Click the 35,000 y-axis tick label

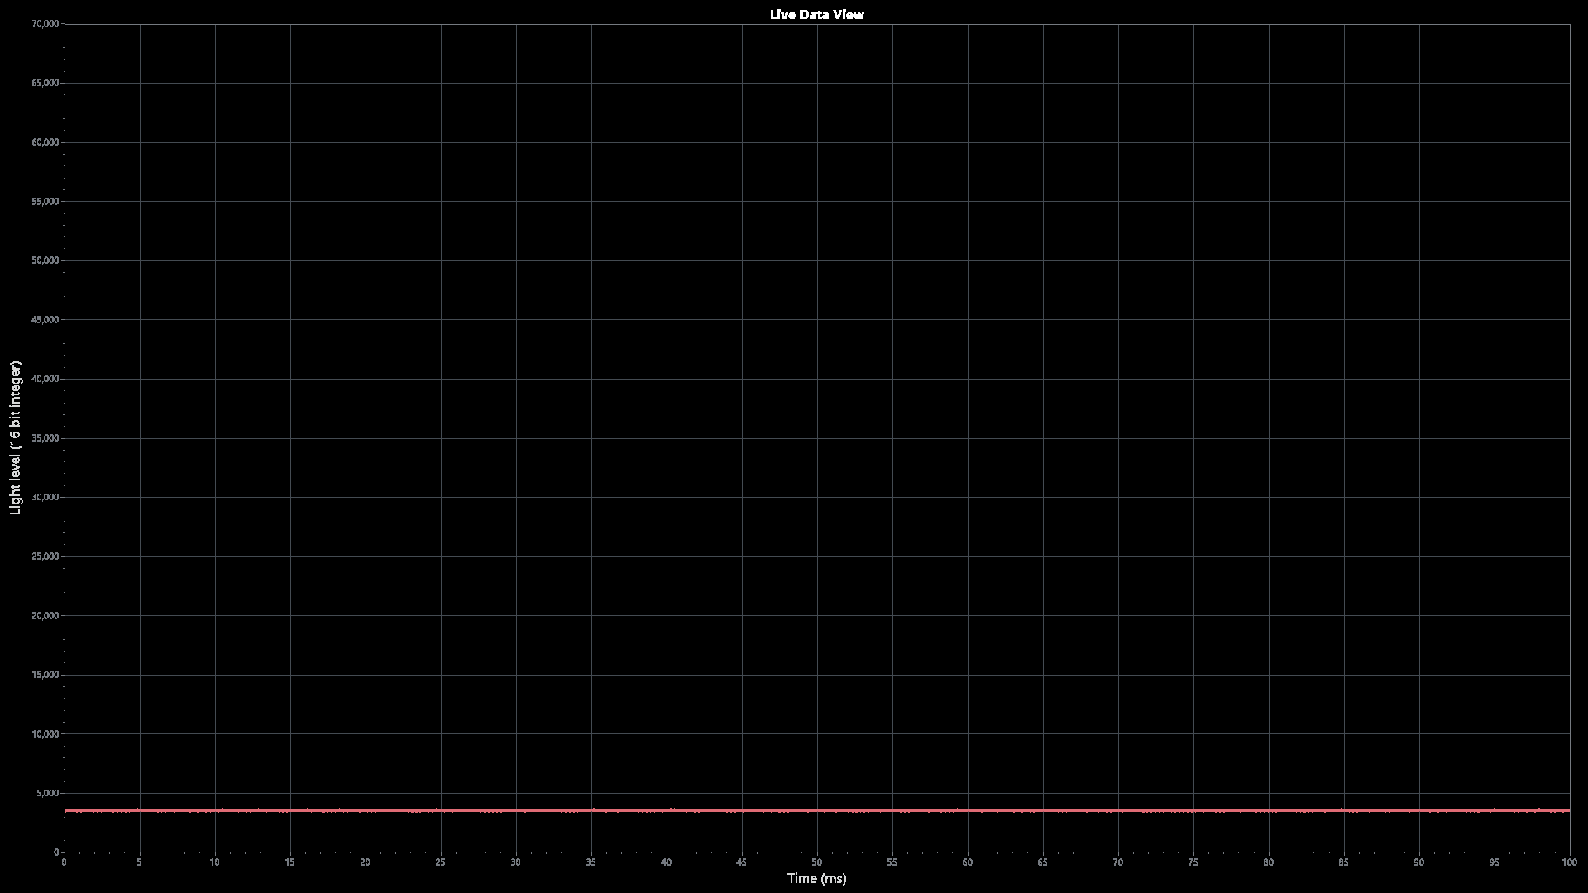click(45, 438)
